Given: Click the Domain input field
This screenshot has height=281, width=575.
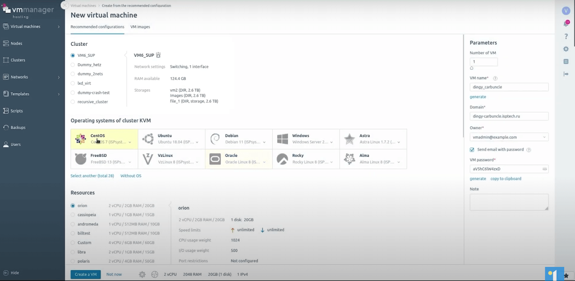Looking at the screenshot, I should [x=509, y=116].
